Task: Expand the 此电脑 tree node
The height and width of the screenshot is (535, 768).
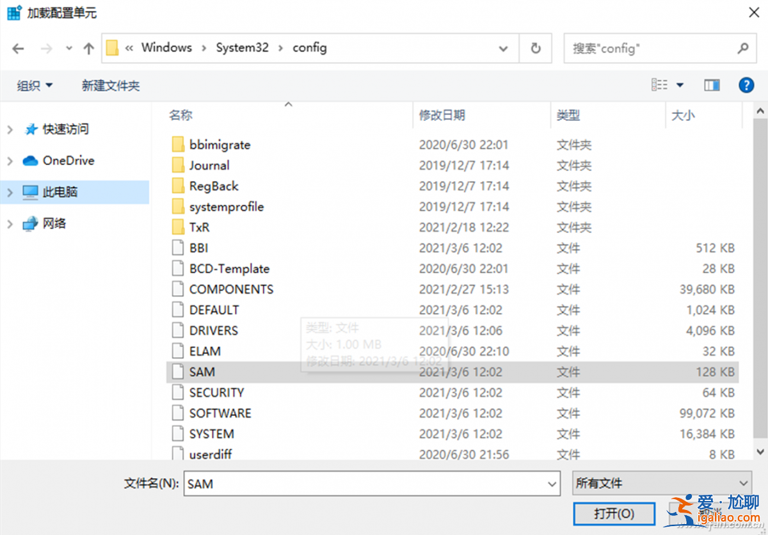Action: click(9, 192)
